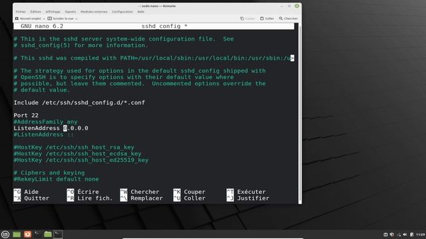
Task: Click the text 'Port 22' line
Action: pos(26,116)
